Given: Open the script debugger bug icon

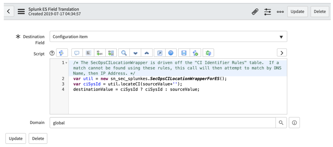Looking at the screenshot, I should coord(208,53).
